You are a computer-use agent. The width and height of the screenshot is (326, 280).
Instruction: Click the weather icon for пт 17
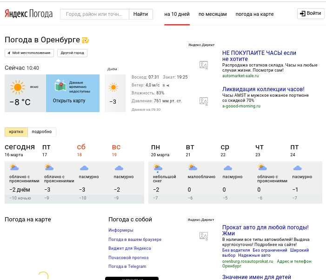[x=49, y=167]
